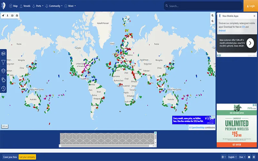Click List your company button
Viewport: 258px width, 161px height.
point(27,157)
